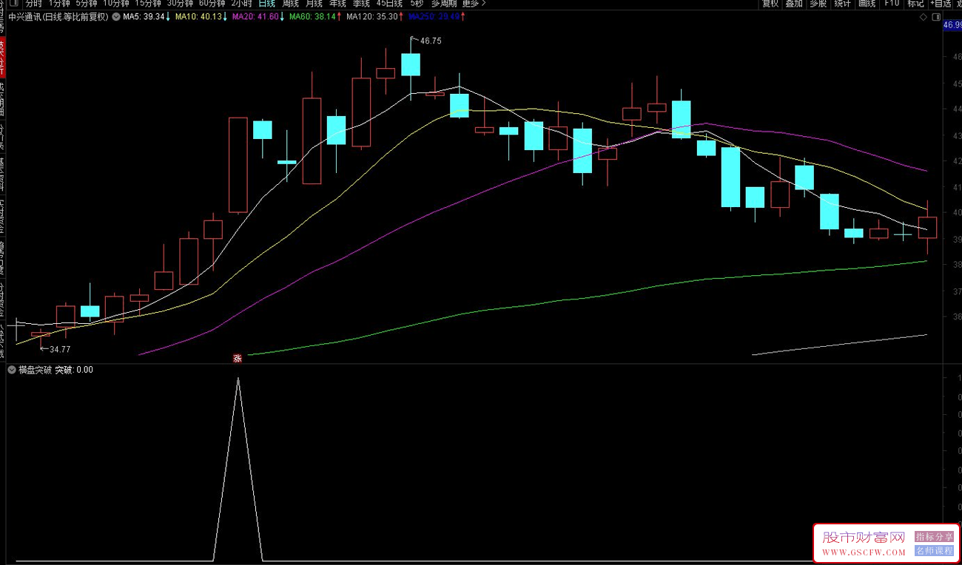This screenshot has width=962, height=565.
Task: Open the settings circle beside 横盘突破 indicator
Action: click(12, 370)
